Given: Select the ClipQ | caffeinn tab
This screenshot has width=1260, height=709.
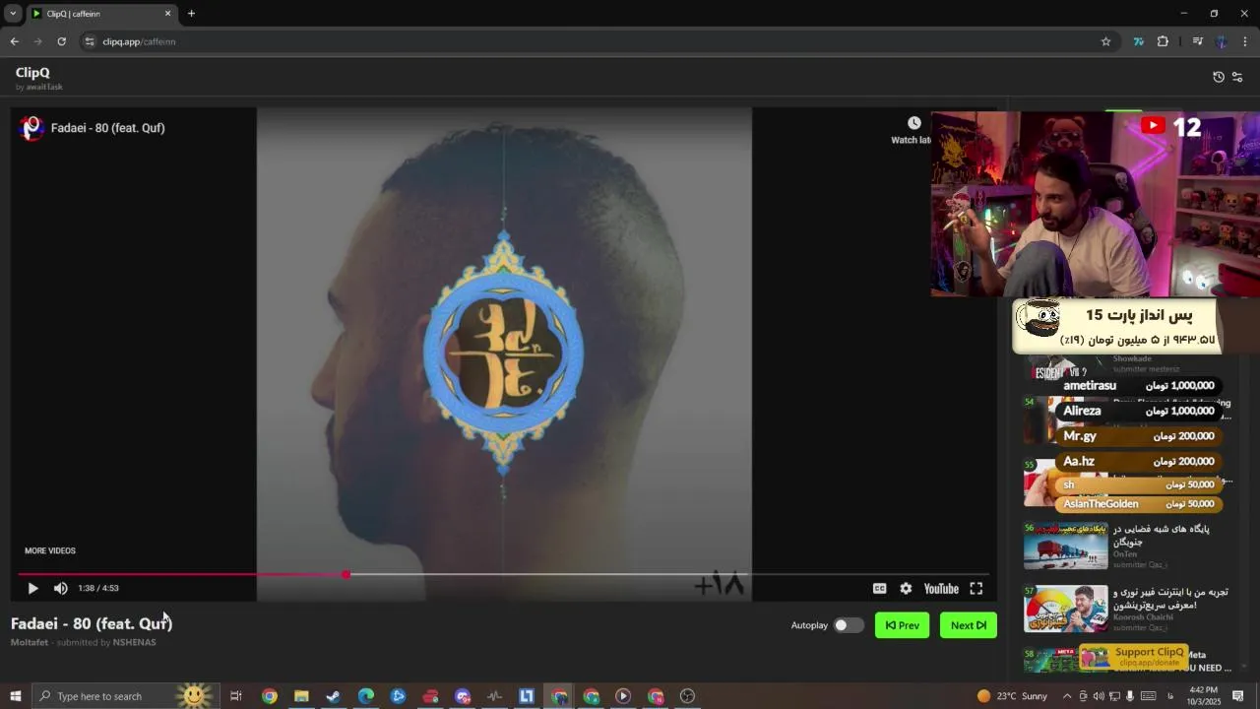Looking at the screenshot, I should pyautogui.click(x=100, y=14).
